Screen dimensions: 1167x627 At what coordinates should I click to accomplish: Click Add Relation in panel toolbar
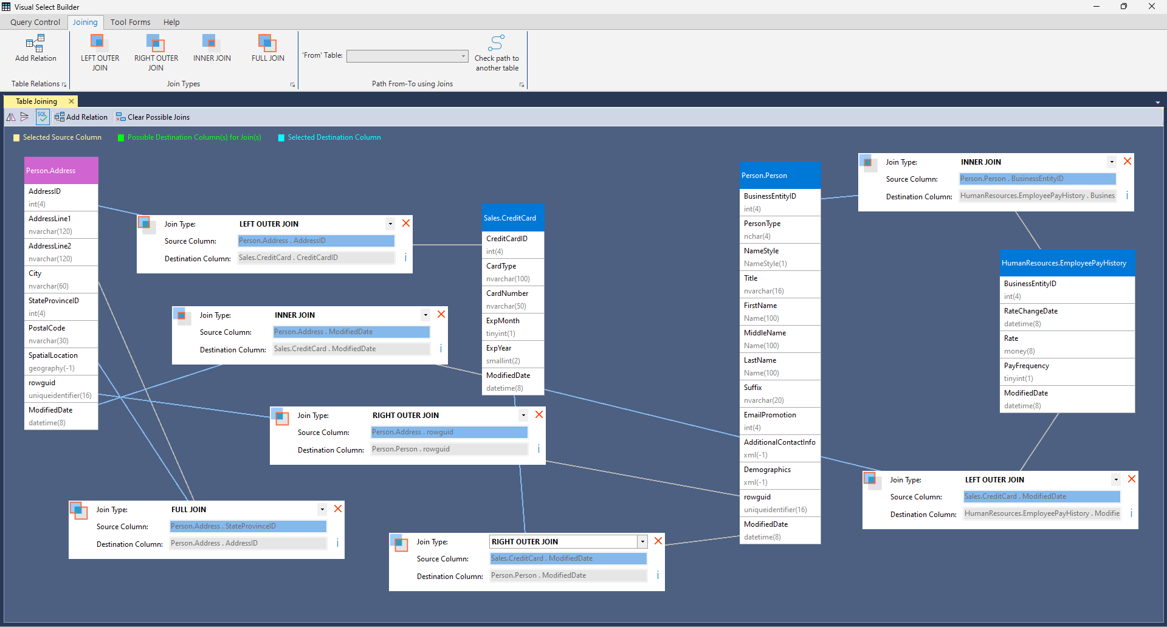coord(81,117)
